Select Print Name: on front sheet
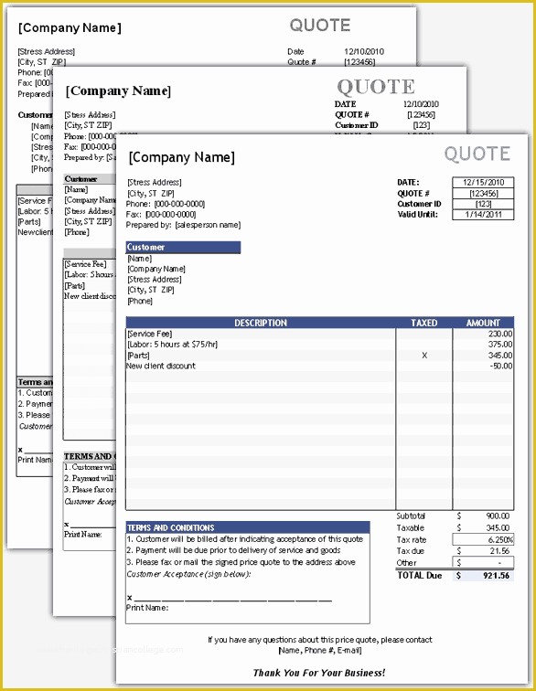Viewport: 536px width, 691px height. click(x=147, y=608)
